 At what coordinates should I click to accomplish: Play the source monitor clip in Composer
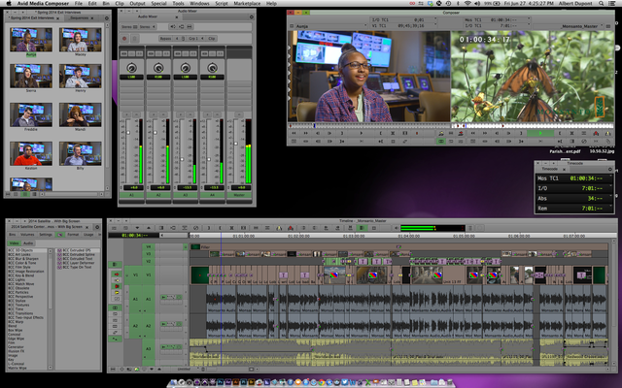pyautogui.click(x=362, y=133)
